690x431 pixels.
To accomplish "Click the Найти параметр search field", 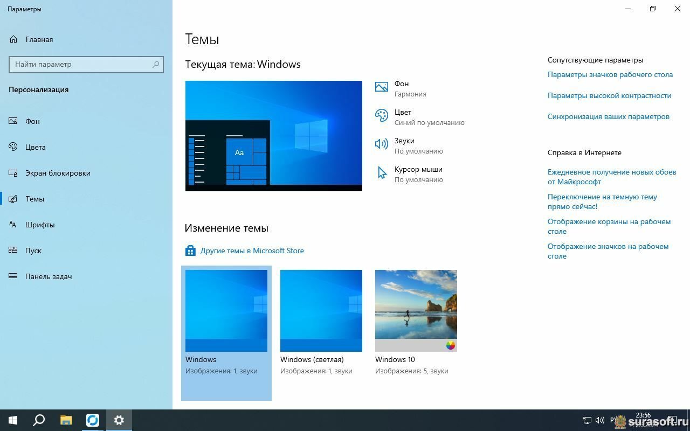I will pos(86,64).
